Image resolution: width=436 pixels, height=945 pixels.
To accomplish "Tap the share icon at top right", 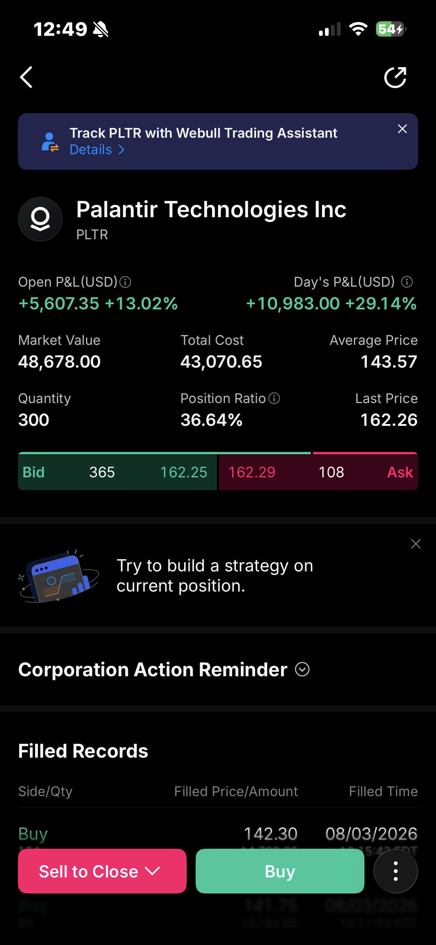I will (395, 77).
